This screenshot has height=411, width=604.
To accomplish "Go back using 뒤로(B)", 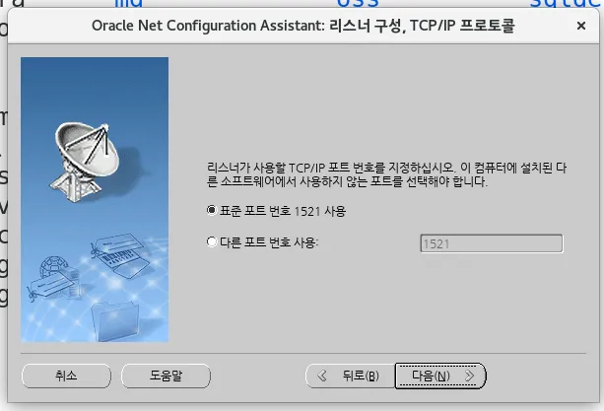I will click(x=351, y=376).
